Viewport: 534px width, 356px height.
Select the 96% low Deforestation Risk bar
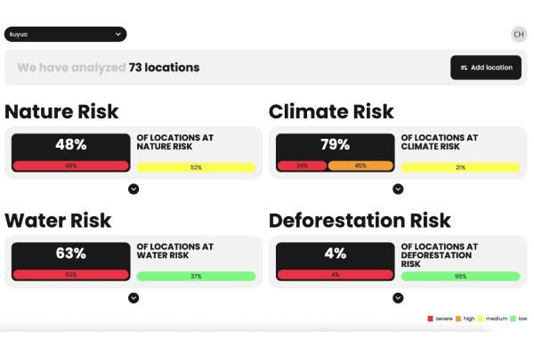460,277
